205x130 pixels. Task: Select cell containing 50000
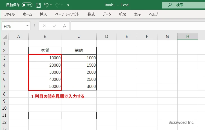click(x=45, y=86)
